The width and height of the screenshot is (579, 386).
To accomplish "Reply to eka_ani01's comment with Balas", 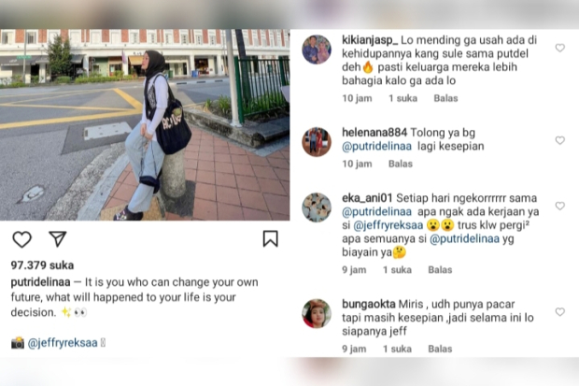I will tap(440, 270).
